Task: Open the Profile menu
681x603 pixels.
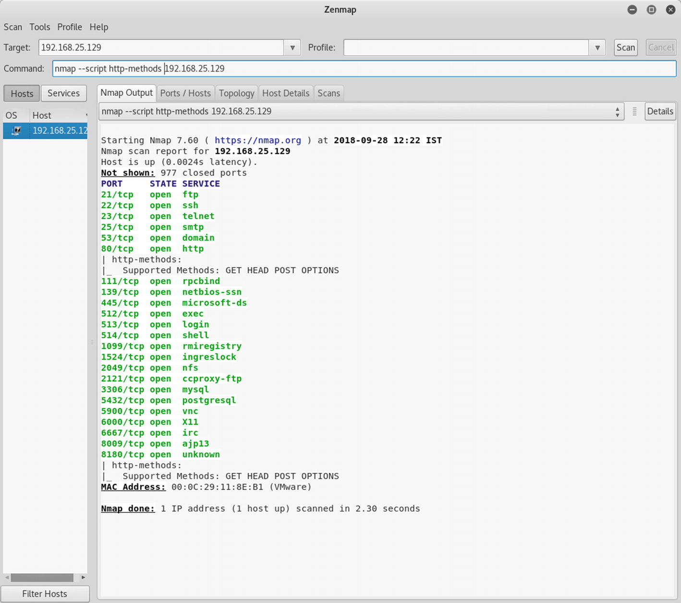Action: tap(70, 27)
